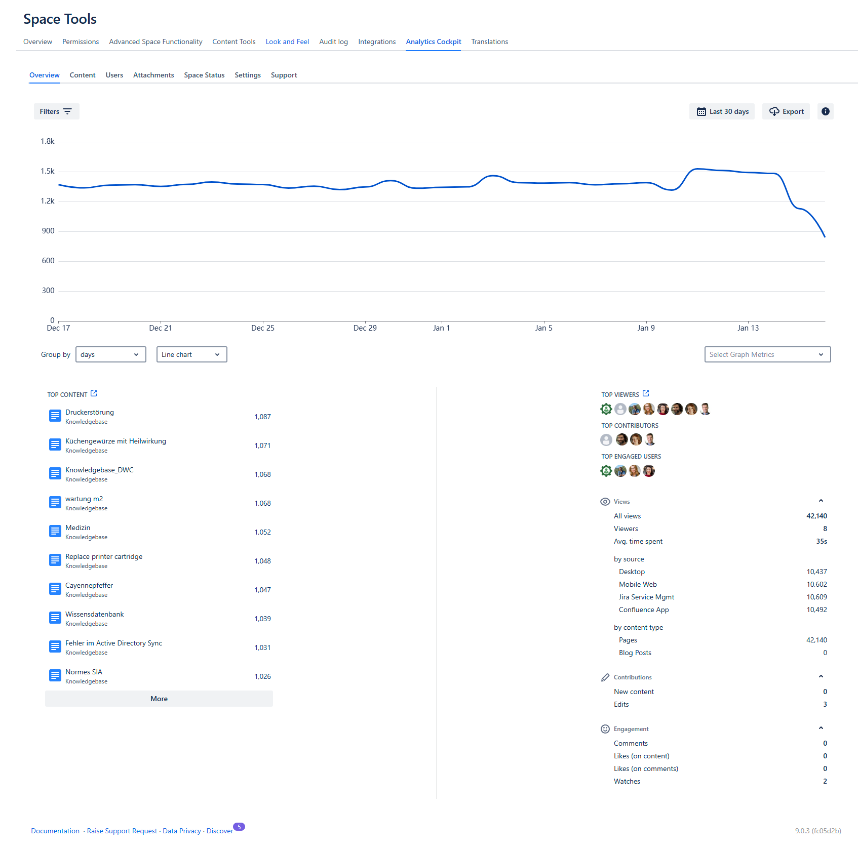Screen dimensions: 858x851
Task: Click the smiley icon next to Engagement
Action: click(x=605, y=729)
